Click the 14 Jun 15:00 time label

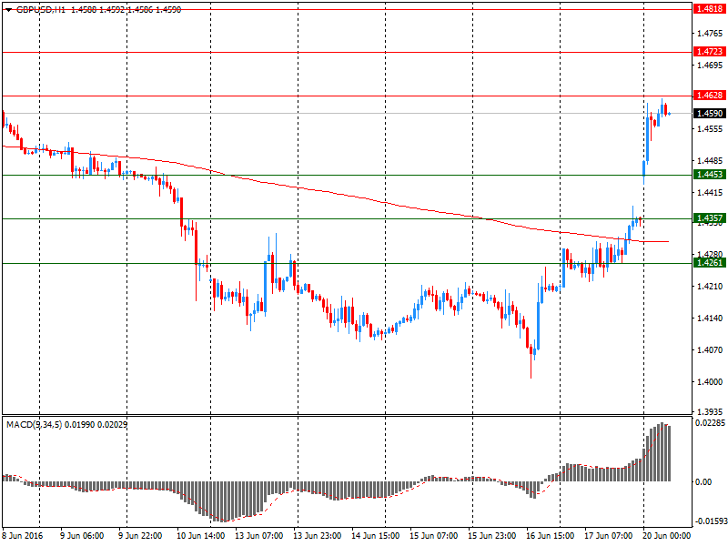click(376, 536)
